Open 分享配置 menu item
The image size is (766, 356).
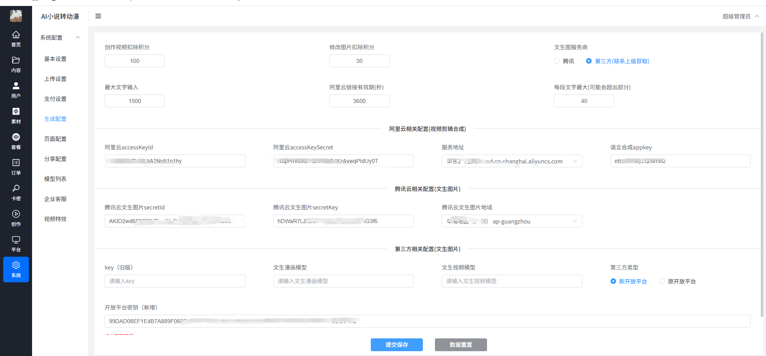click(x=55, y=159)
